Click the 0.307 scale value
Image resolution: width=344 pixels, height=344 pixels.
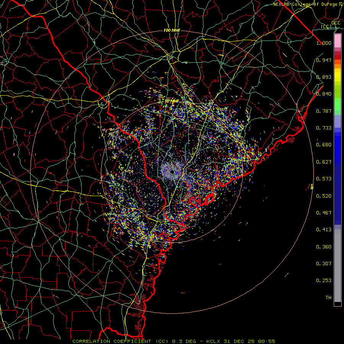click(x=324, y=264)
